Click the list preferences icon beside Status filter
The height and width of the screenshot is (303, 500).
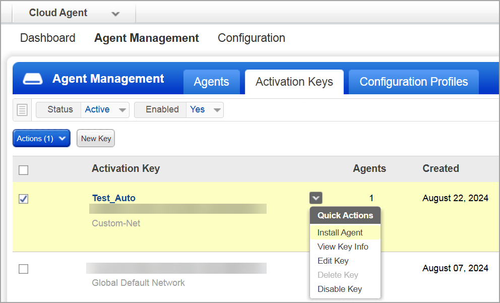coord(22,109)
